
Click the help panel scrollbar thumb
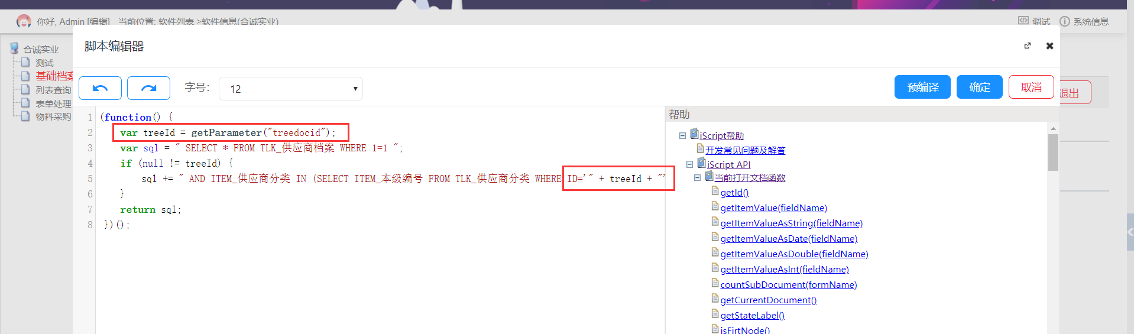coord(1053,152)
